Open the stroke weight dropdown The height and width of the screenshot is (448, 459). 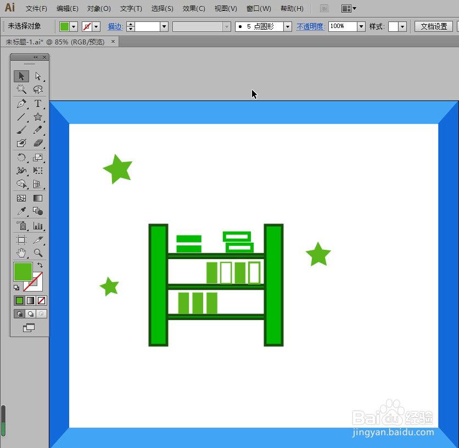click(164, 27)
